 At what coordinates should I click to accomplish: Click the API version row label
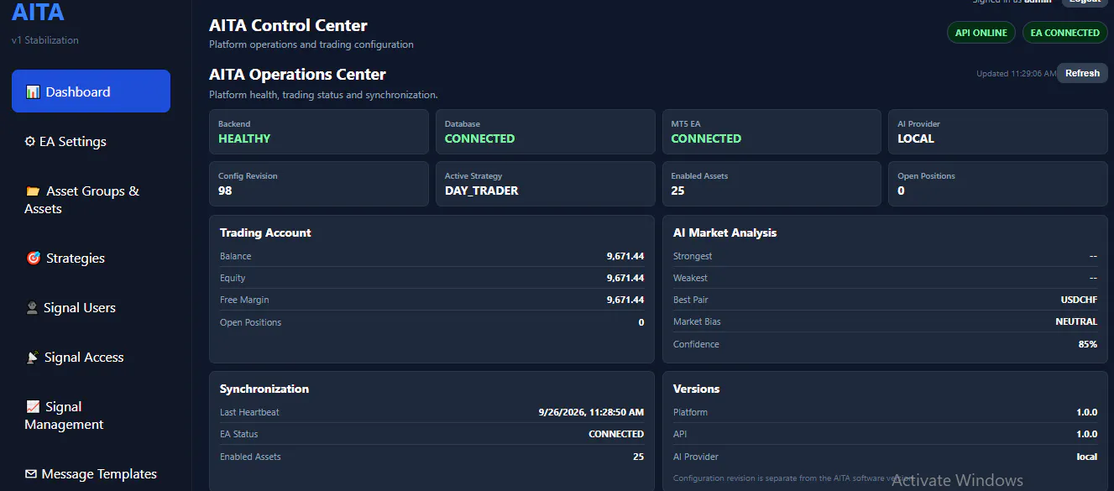click(x=680, y=434)
